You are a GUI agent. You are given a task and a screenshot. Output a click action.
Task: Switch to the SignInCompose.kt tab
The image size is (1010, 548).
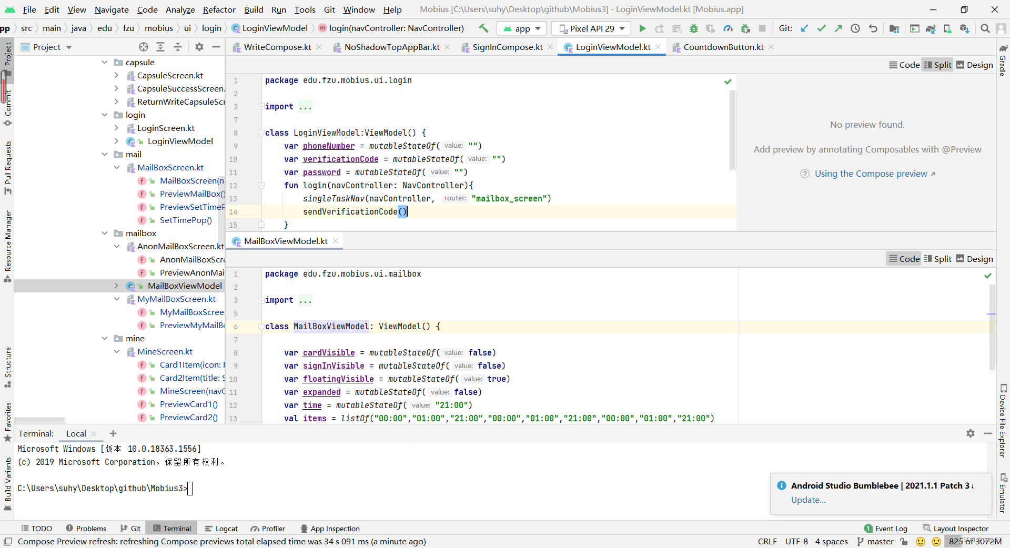pos(507,47)
